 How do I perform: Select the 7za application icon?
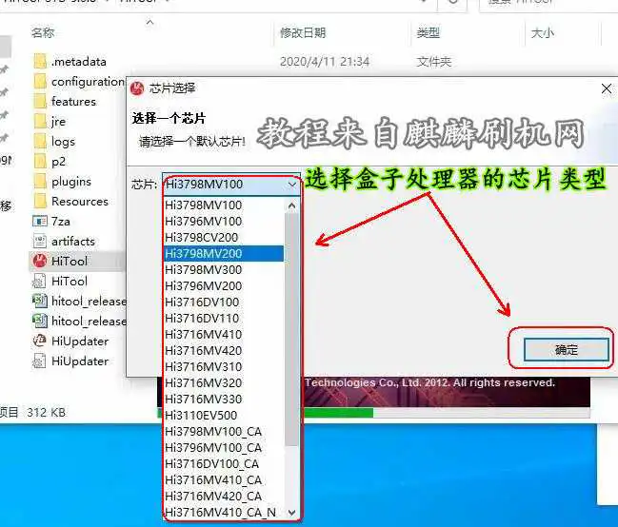39,222
